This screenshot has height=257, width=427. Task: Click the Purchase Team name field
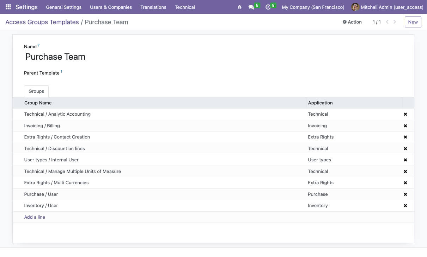(55, 57)
